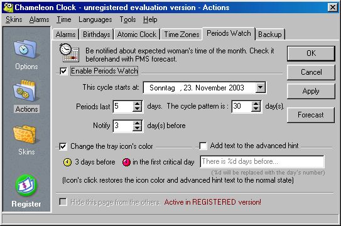Click the red first critical day icon
The width and height of the screenshot is (341, 226).
126,162
